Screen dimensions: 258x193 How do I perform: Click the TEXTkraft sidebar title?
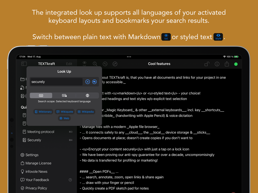46,64
